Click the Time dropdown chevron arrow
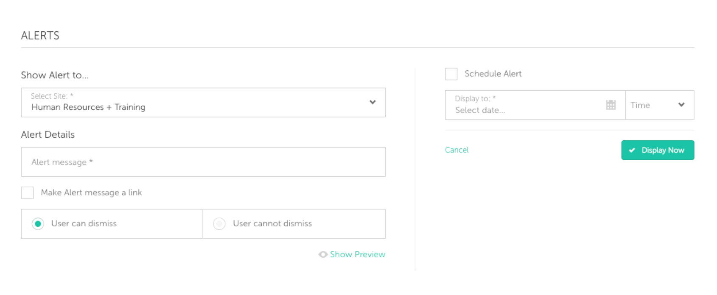 tap(681, 105)
